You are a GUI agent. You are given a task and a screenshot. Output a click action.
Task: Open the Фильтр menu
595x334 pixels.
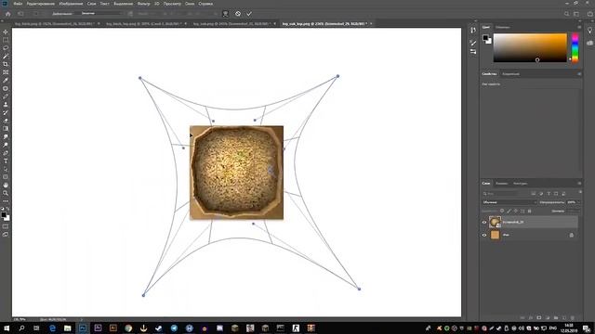coord(143,4)
